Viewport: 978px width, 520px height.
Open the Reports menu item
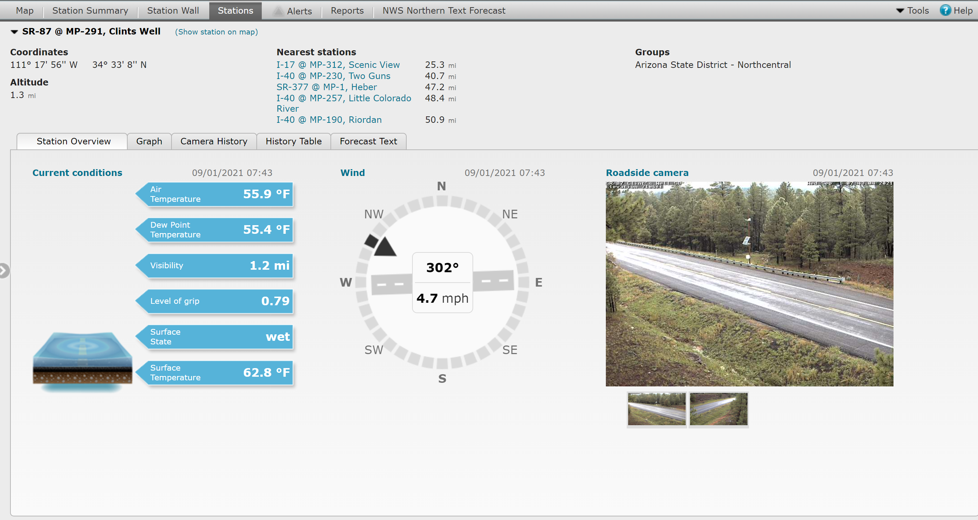(x=347, y=11)
